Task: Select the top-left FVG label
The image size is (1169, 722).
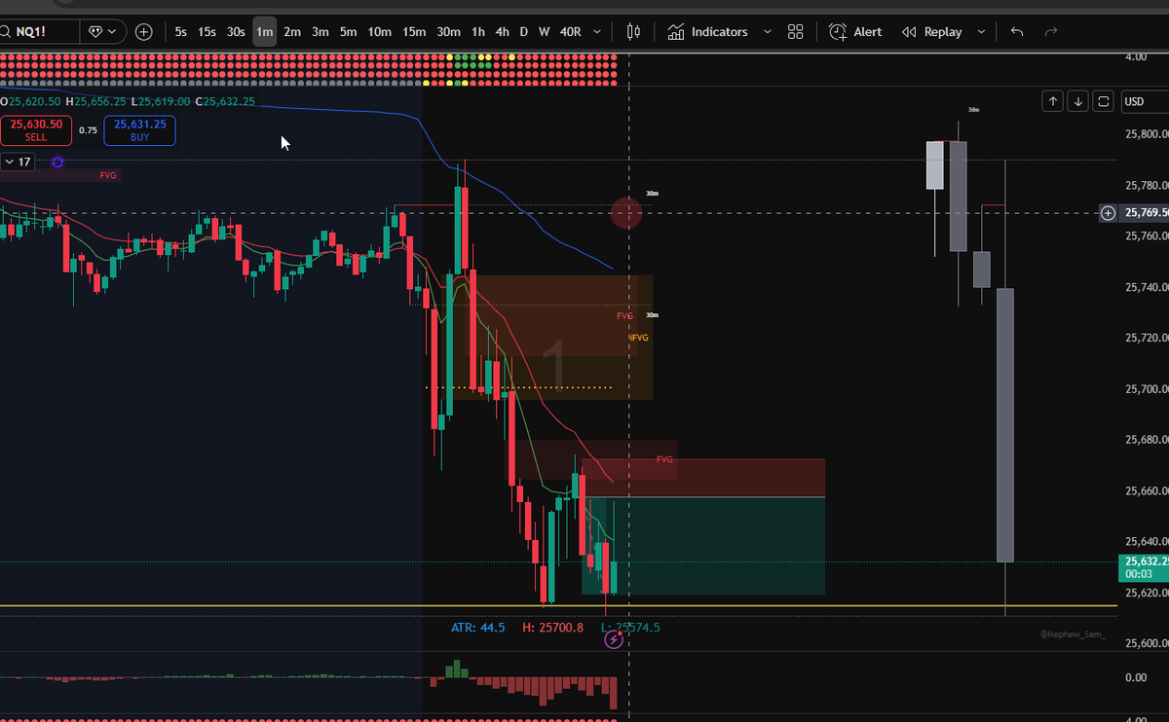Action: coord(108,175)
